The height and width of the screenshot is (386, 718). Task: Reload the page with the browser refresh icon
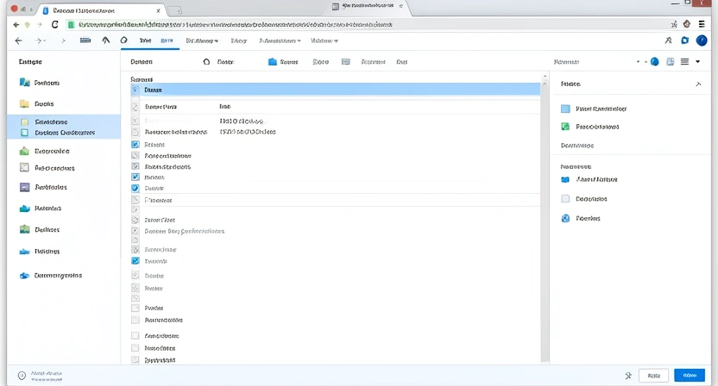54,25
